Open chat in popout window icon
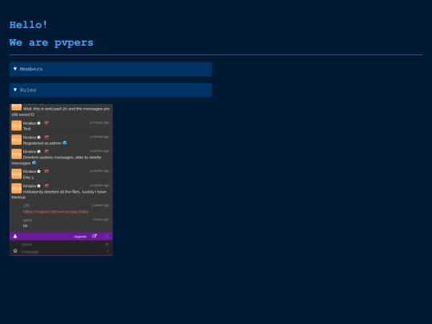 [x=94, y=236]
